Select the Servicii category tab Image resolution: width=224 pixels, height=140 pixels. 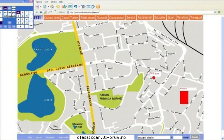click(131, 17)
